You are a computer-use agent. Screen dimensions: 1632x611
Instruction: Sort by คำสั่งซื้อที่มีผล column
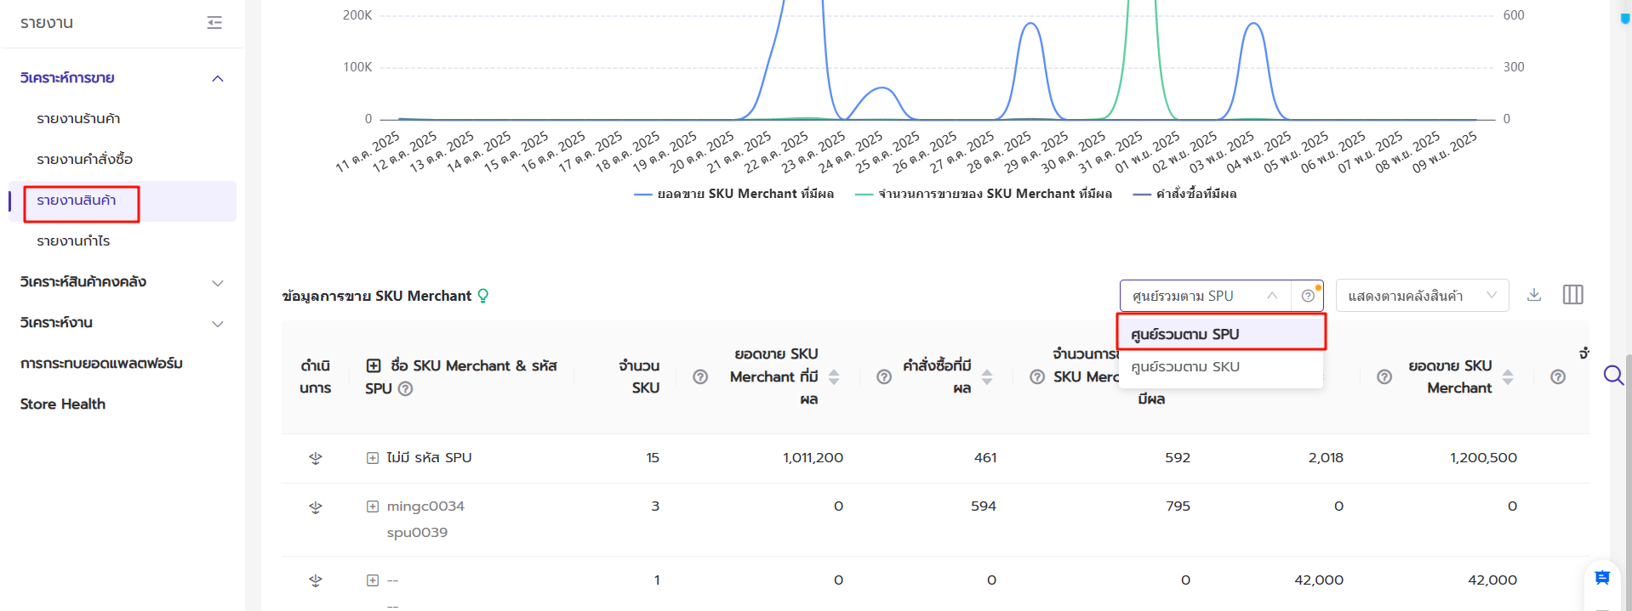(987, 376)
